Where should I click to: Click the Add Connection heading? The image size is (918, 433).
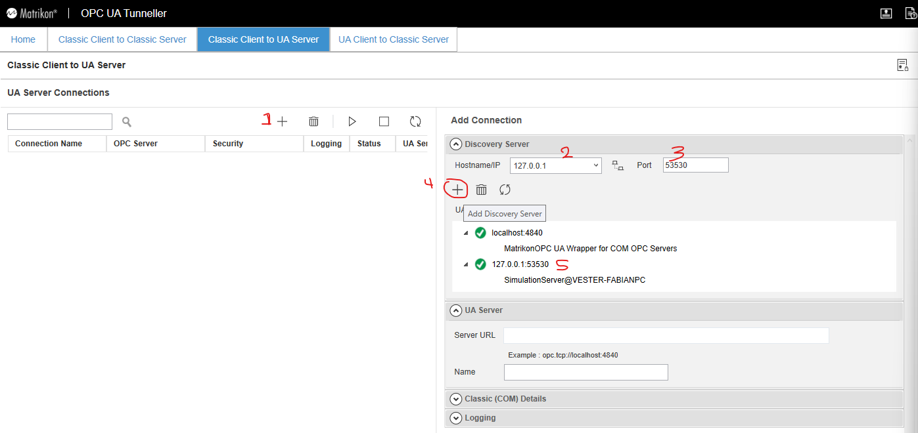pos(486,120)
